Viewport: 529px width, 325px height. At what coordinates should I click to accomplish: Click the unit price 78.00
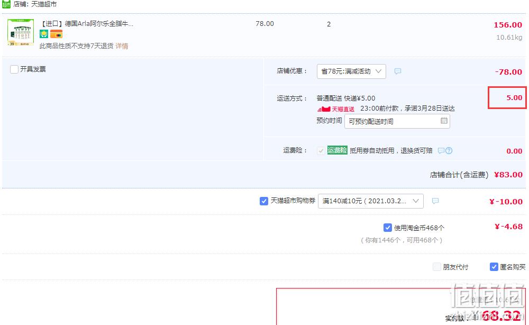pos(265,24)
